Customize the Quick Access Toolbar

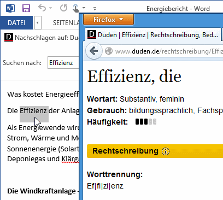(95, 8)
